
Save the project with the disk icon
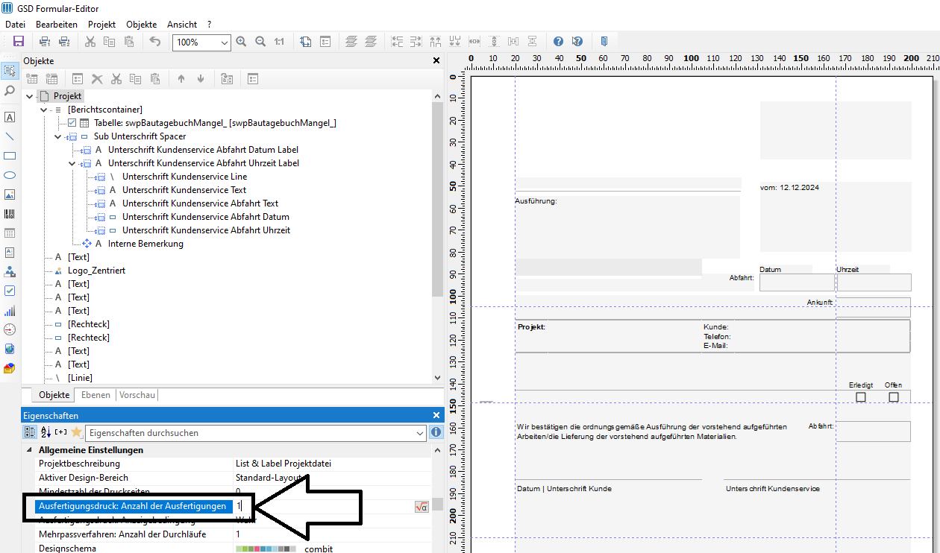19,42
